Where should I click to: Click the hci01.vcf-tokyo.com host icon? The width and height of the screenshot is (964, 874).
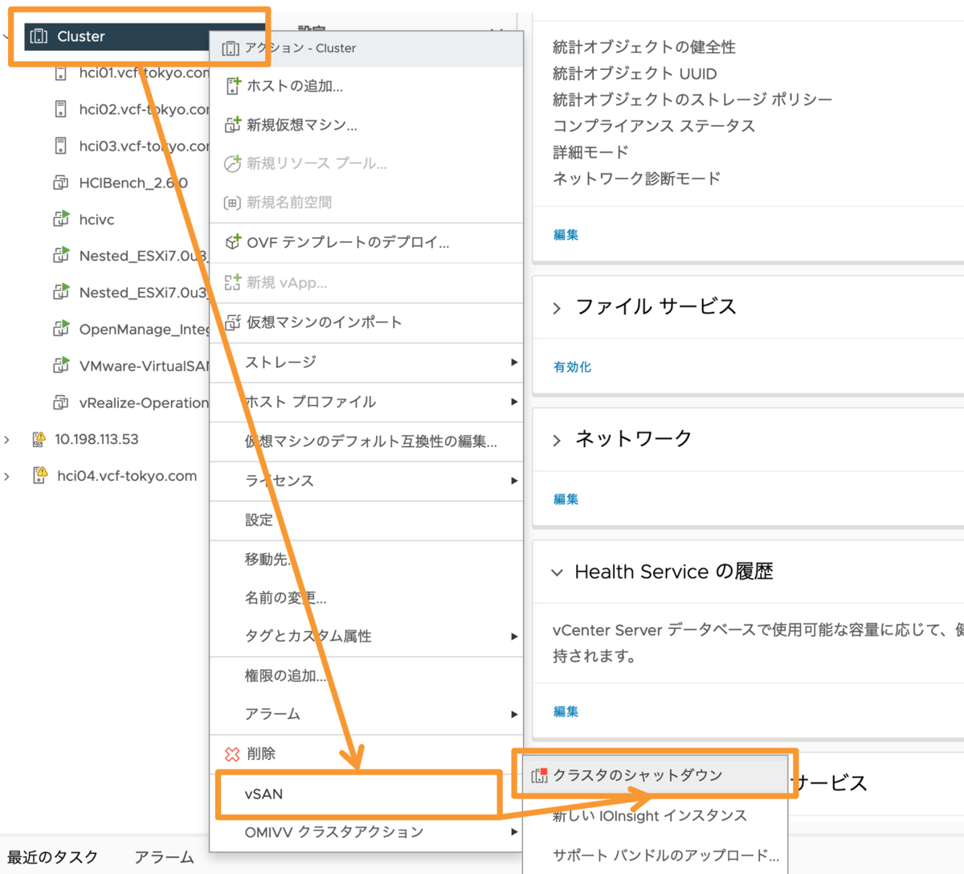point(61,73)
